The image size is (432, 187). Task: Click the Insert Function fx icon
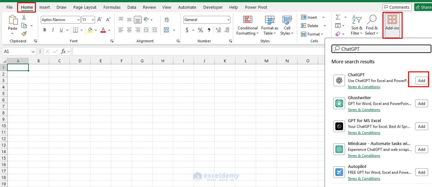point(63,51)
